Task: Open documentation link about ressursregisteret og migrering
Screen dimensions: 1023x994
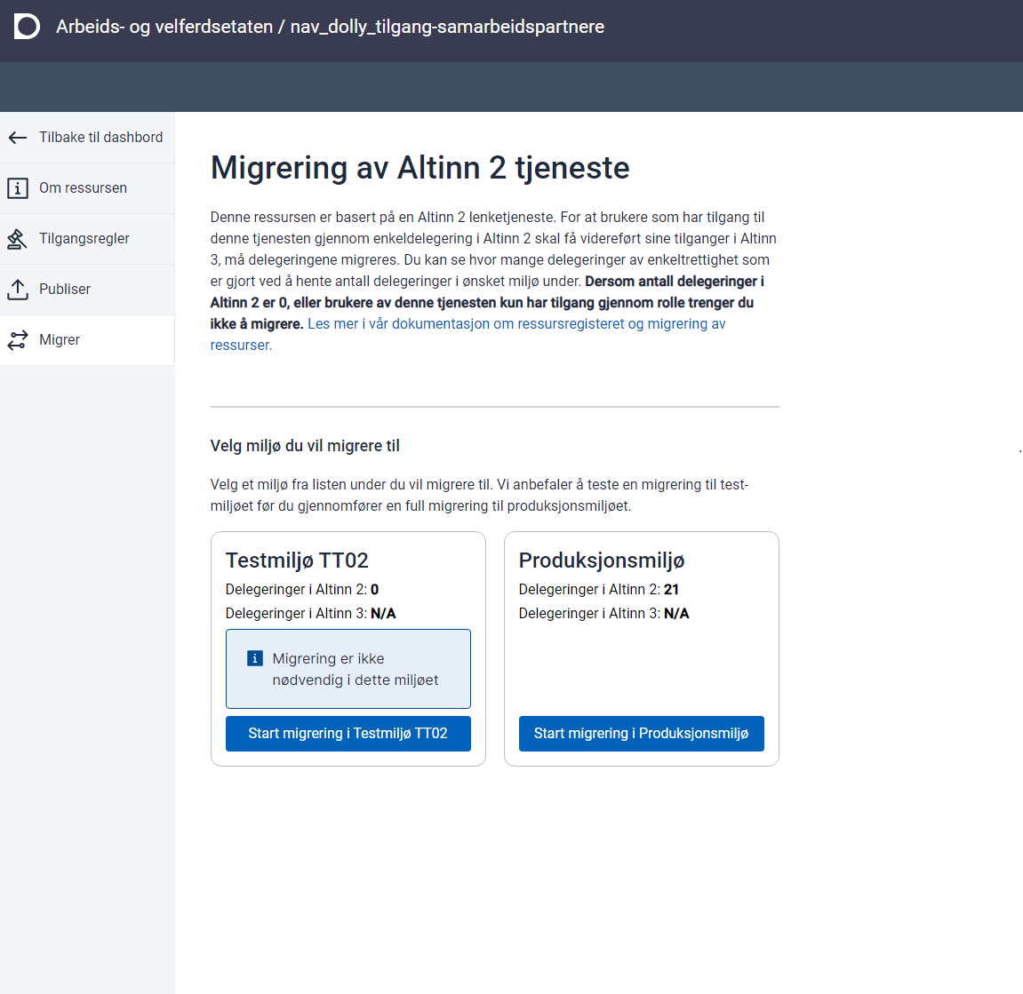Action: point(515,324)
